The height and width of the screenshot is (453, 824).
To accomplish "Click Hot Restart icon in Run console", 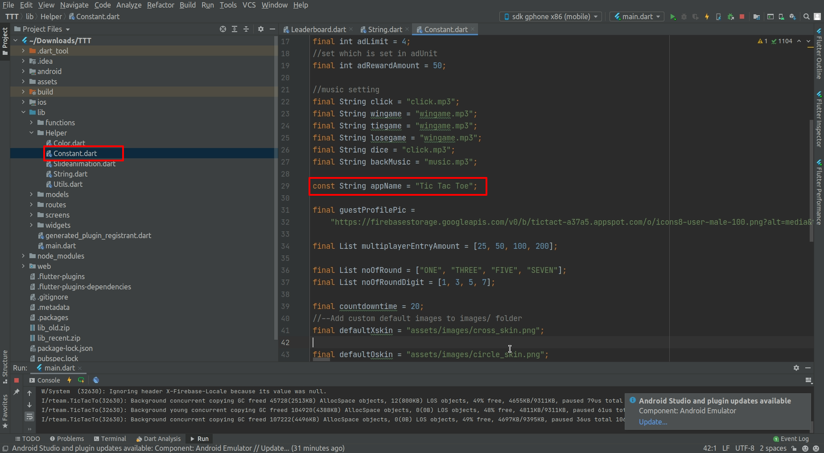I will (81, 380).
